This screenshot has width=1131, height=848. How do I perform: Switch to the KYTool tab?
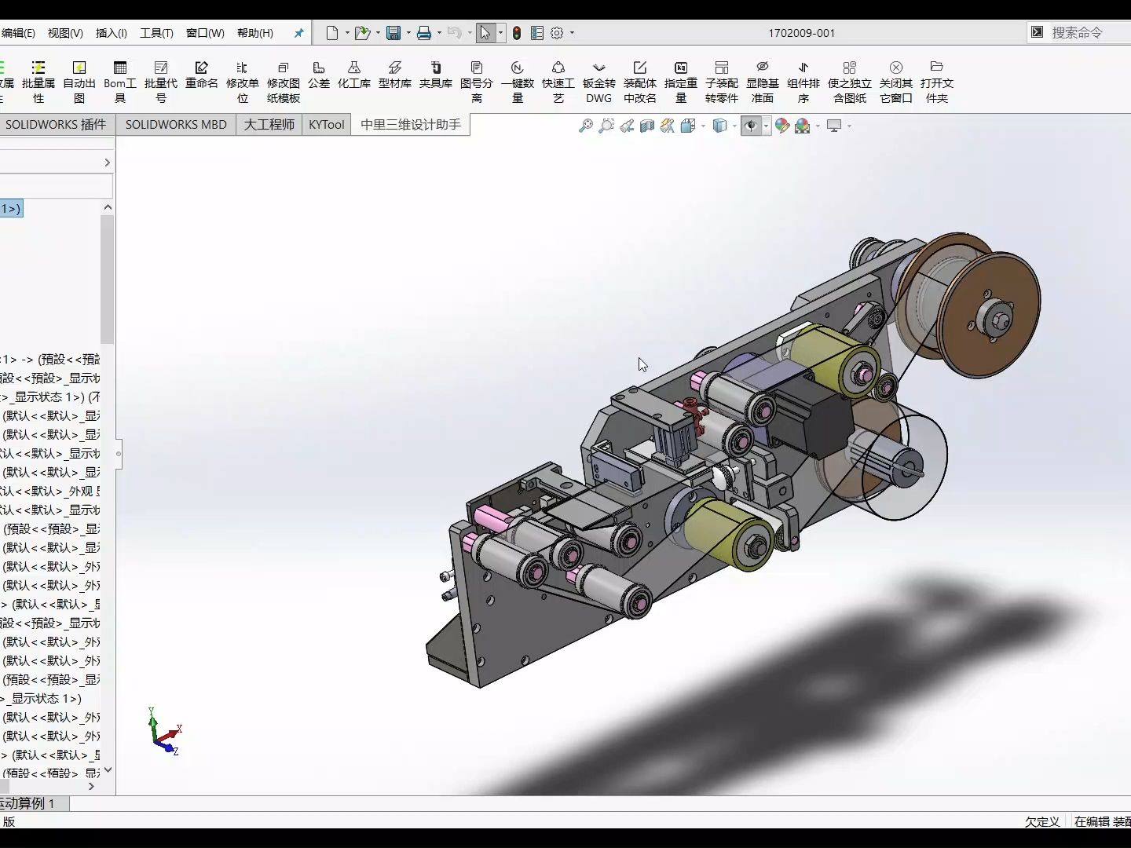point(327,124)
